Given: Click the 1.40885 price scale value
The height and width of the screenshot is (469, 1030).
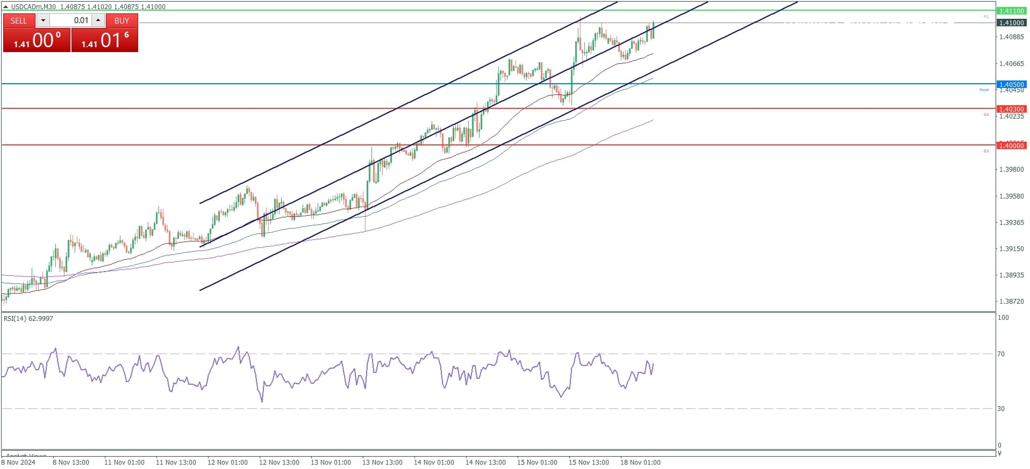Looking at the screenshot, I should point(1011,37).
